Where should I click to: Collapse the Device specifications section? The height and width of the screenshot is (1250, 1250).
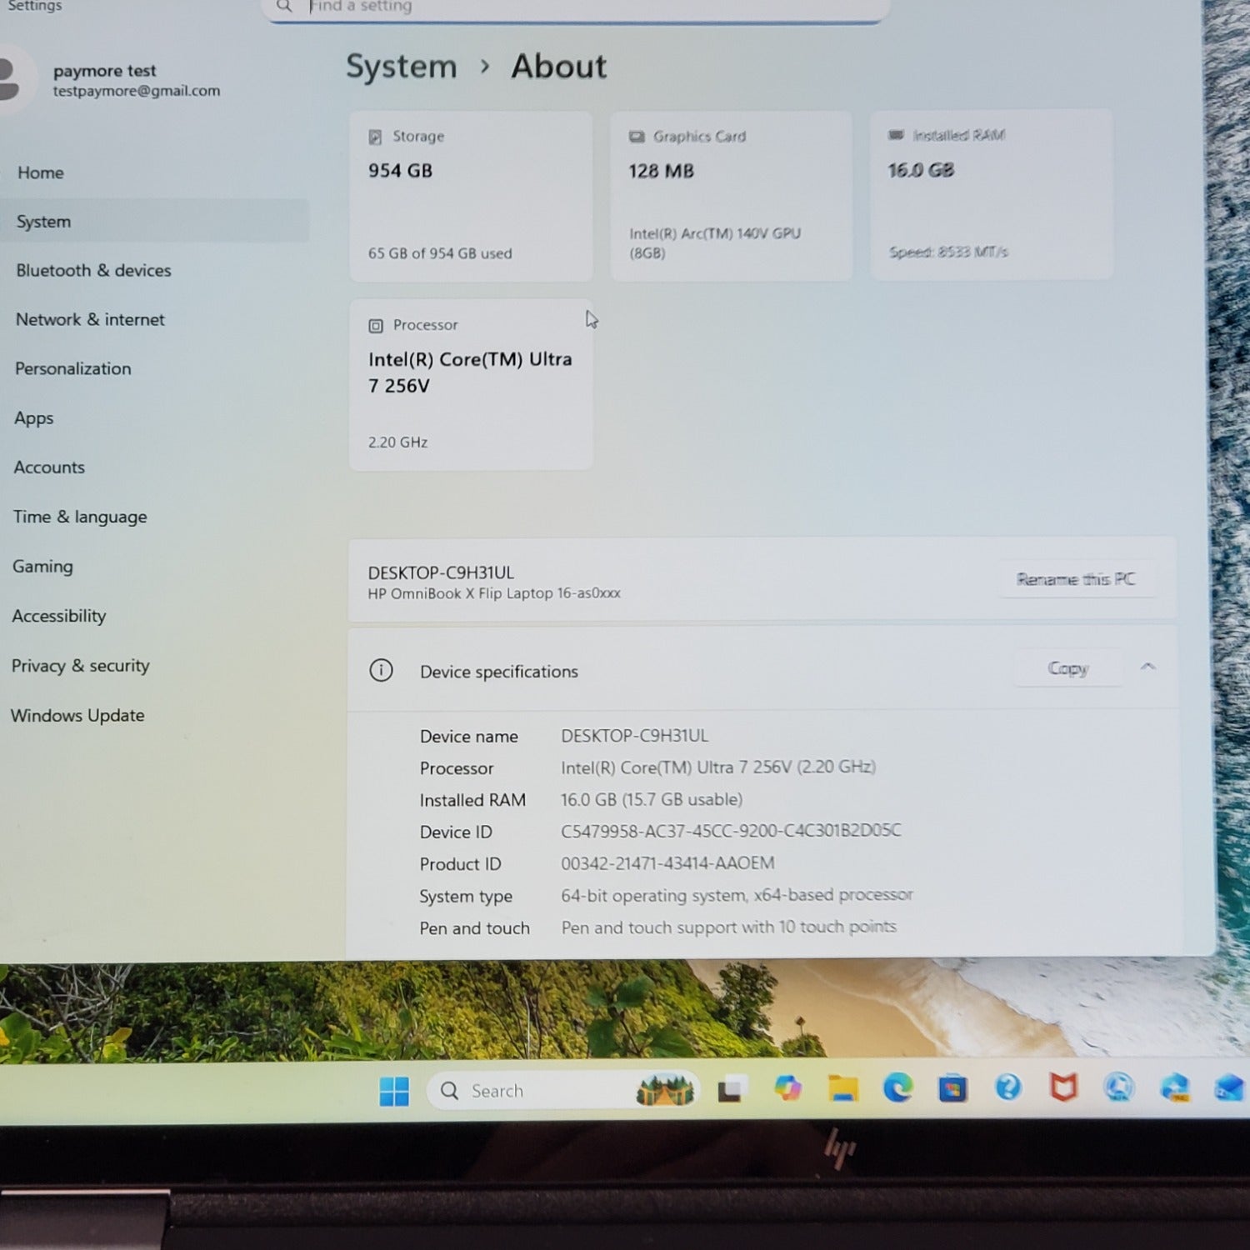(x=1147, y=667)
